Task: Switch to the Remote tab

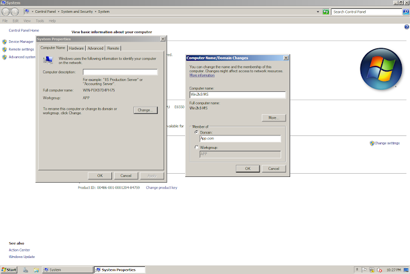Action: (x=113, y=49)
